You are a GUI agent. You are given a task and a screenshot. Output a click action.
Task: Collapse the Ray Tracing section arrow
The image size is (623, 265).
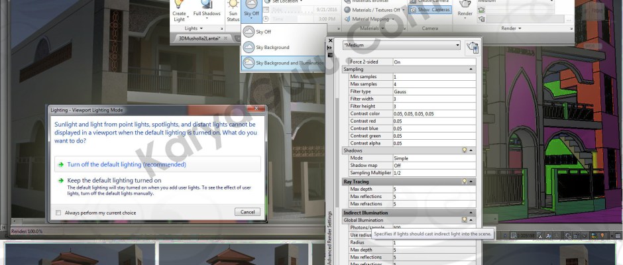tap(471, 182)
